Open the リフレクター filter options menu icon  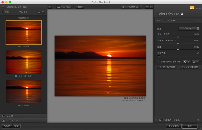coord(196,21)
